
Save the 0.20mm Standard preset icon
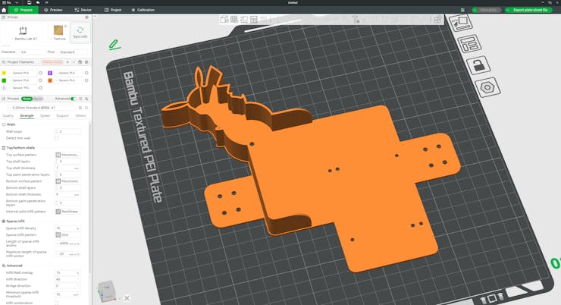80,108
